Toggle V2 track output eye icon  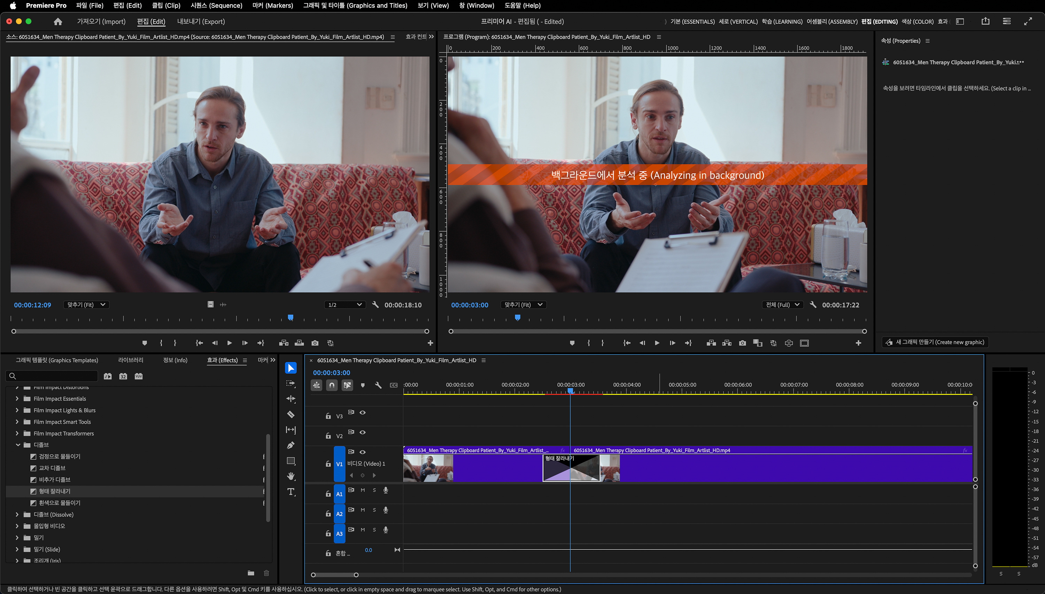point(363,432)
